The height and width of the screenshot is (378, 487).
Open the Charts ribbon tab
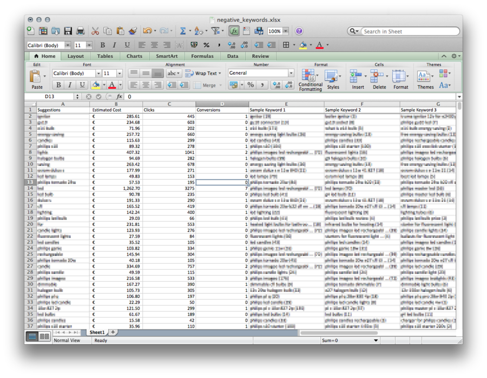[x=134, y=56]
